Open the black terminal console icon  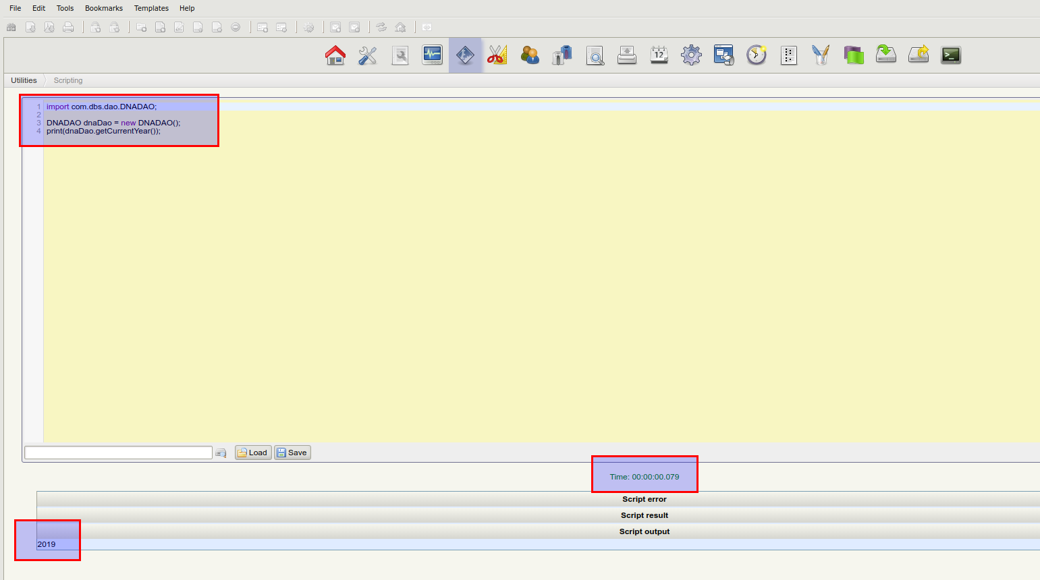point(951,55)
